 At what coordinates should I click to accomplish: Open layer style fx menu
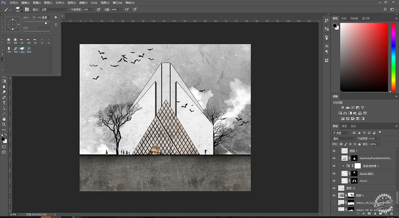(364, 214)
